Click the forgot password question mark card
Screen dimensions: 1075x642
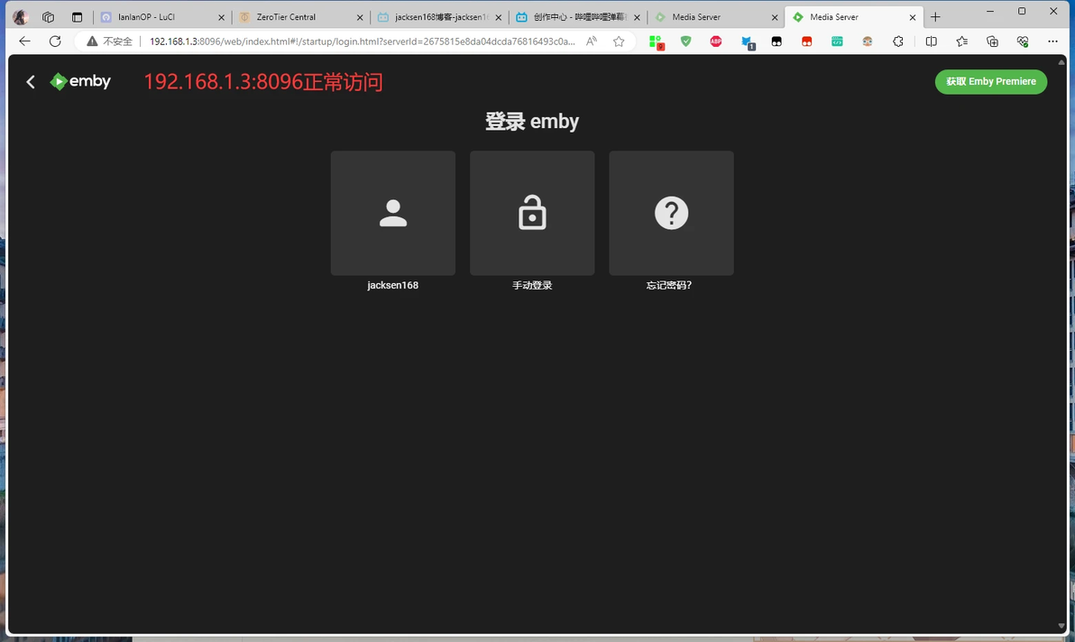[671, 213]
